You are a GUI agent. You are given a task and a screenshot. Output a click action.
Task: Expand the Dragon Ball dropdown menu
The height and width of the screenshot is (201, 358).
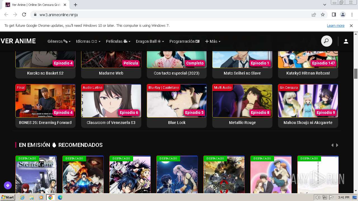[150, 41]
